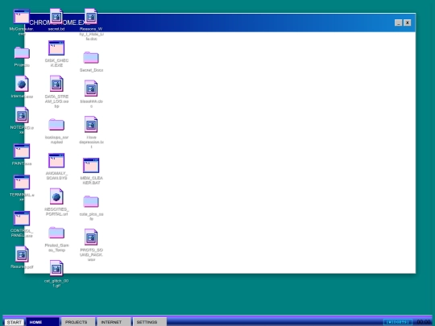Launch the NOTEPAD.exe icon
The image size is (435, 326).
[22, 115]
